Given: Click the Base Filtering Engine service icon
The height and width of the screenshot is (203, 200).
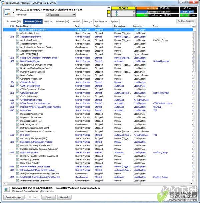Looking at the screenshot, I should (18, 61).
